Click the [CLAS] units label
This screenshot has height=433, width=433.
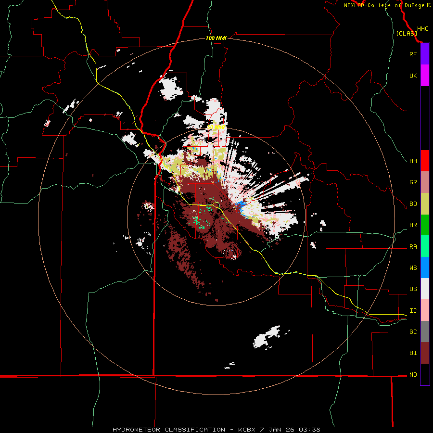407,33
